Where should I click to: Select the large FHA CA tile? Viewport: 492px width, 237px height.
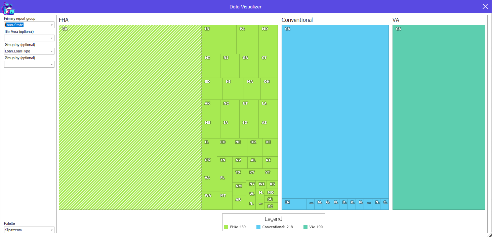point(130,117)
